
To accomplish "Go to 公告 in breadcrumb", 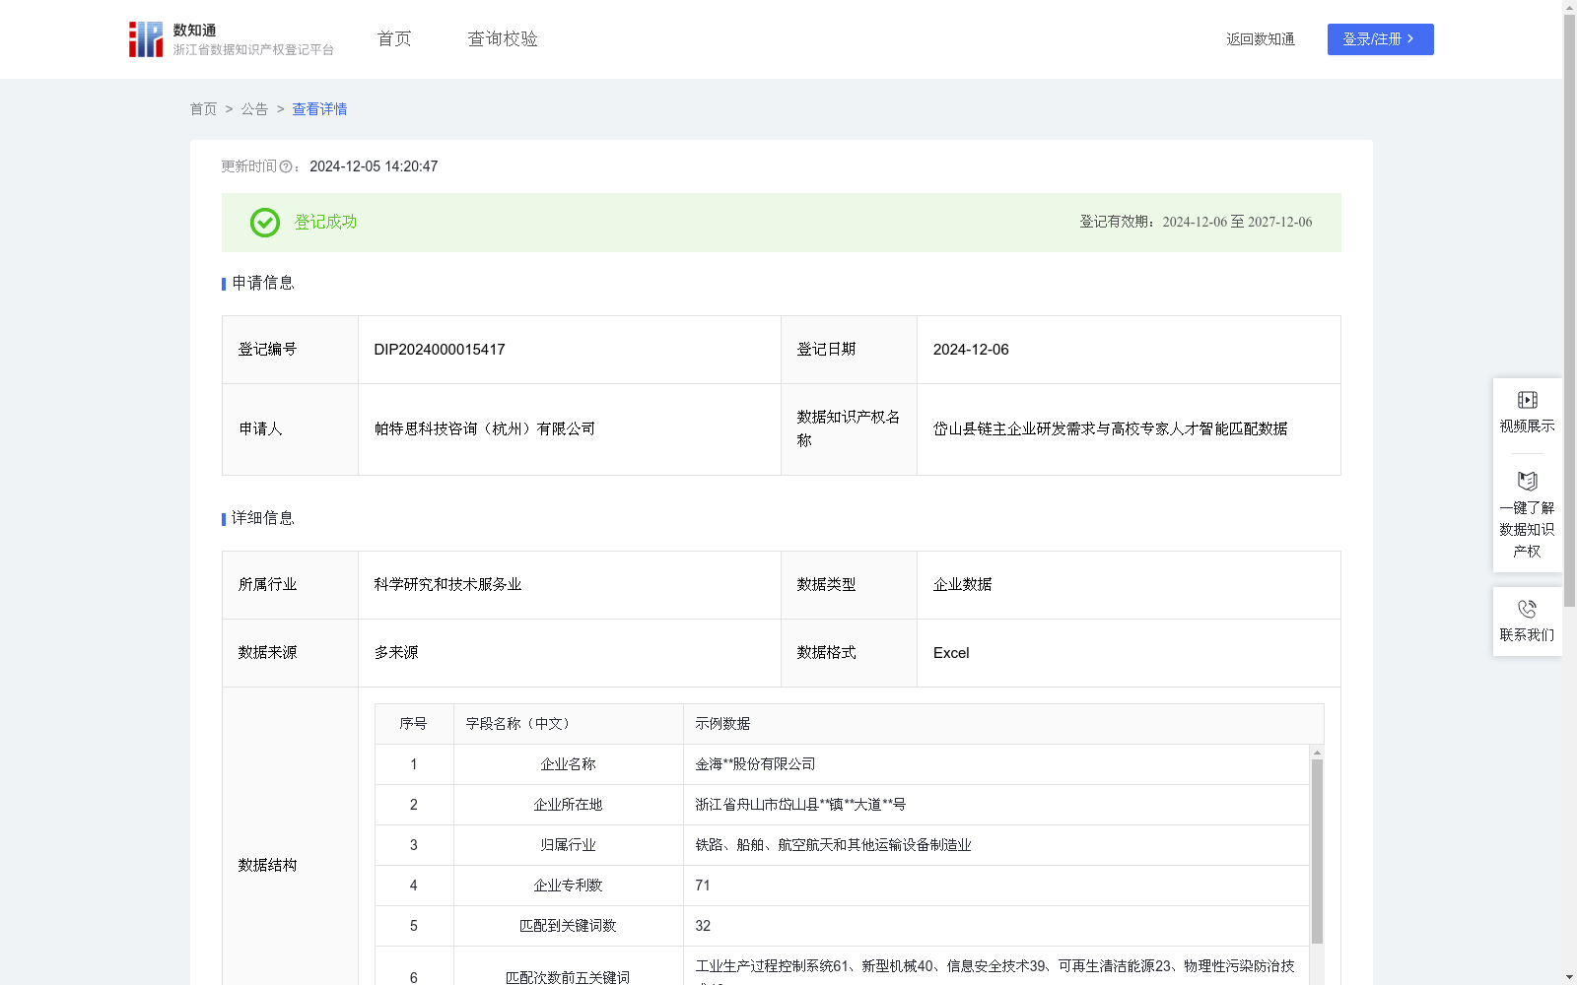I will 254,109.
